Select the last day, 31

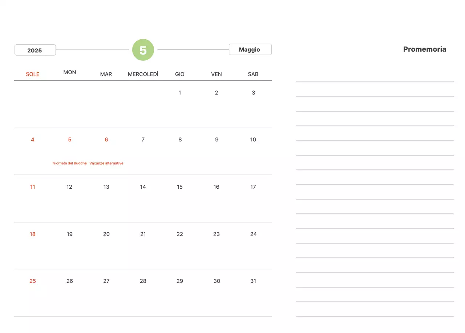pyautogui.click(x=253, y=281)
